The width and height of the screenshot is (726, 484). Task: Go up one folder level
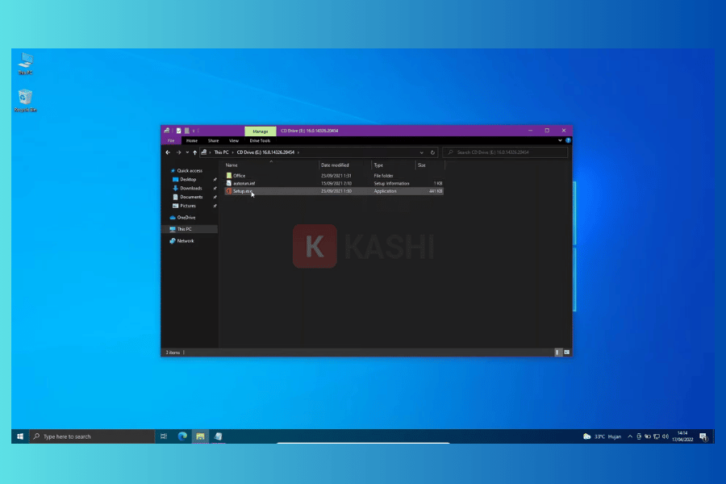(x=194, y=152)
